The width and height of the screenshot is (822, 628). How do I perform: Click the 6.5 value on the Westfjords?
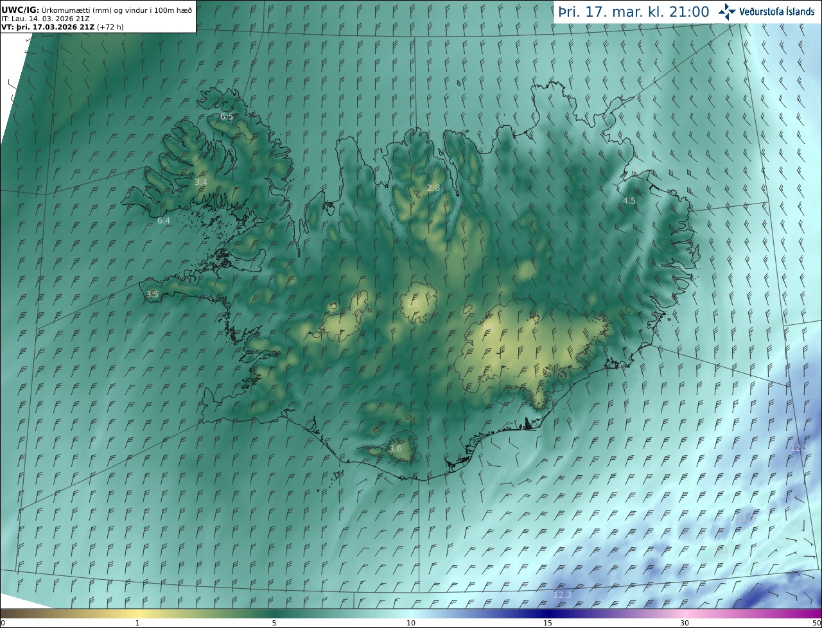[x=227, y=117]
